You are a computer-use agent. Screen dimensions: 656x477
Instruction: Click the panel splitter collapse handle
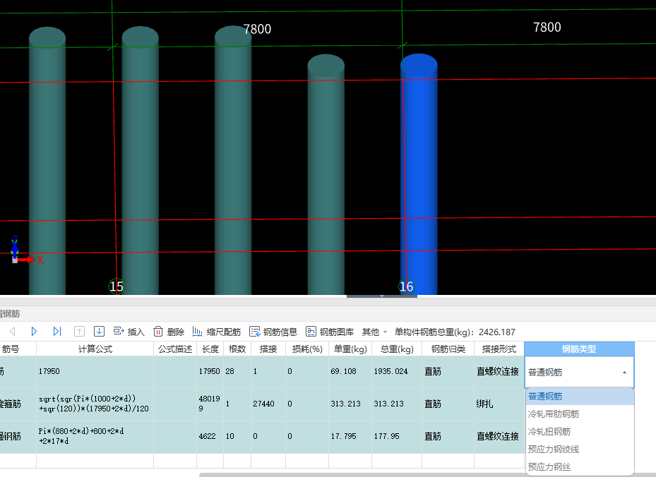(382, 296)
